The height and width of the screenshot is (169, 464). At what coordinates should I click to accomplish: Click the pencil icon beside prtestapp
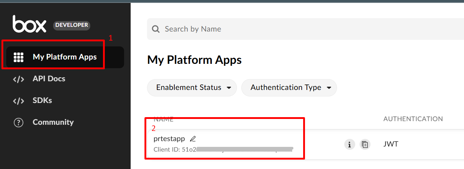193,139
